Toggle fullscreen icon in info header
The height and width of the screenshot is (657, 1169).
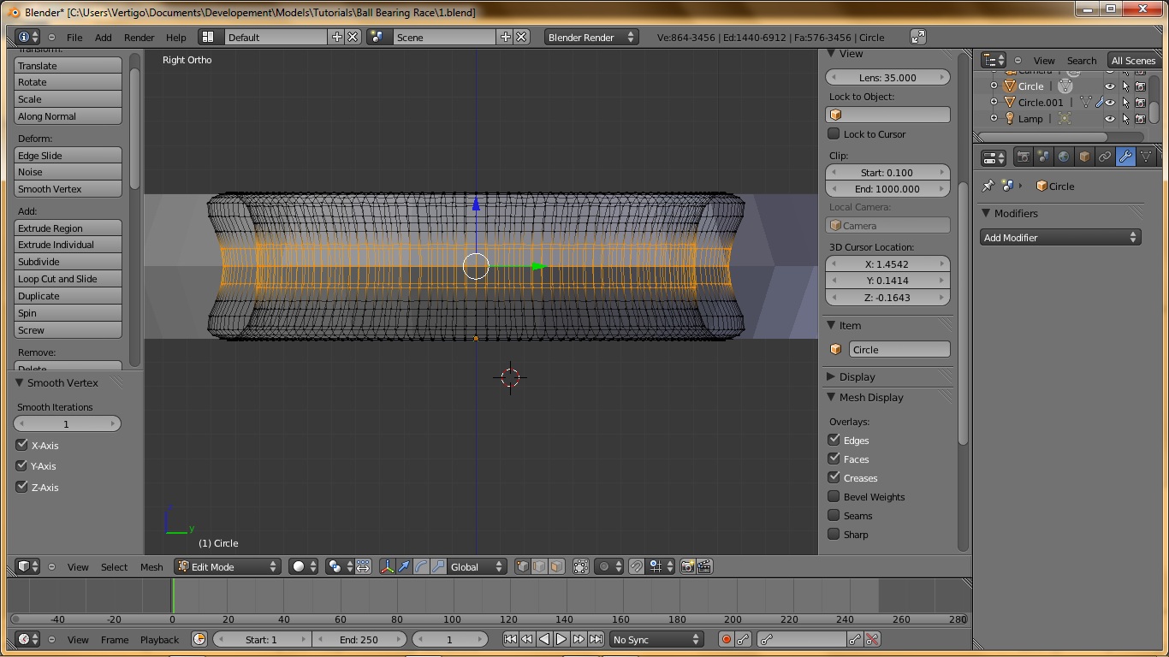[x=918, y=37]
